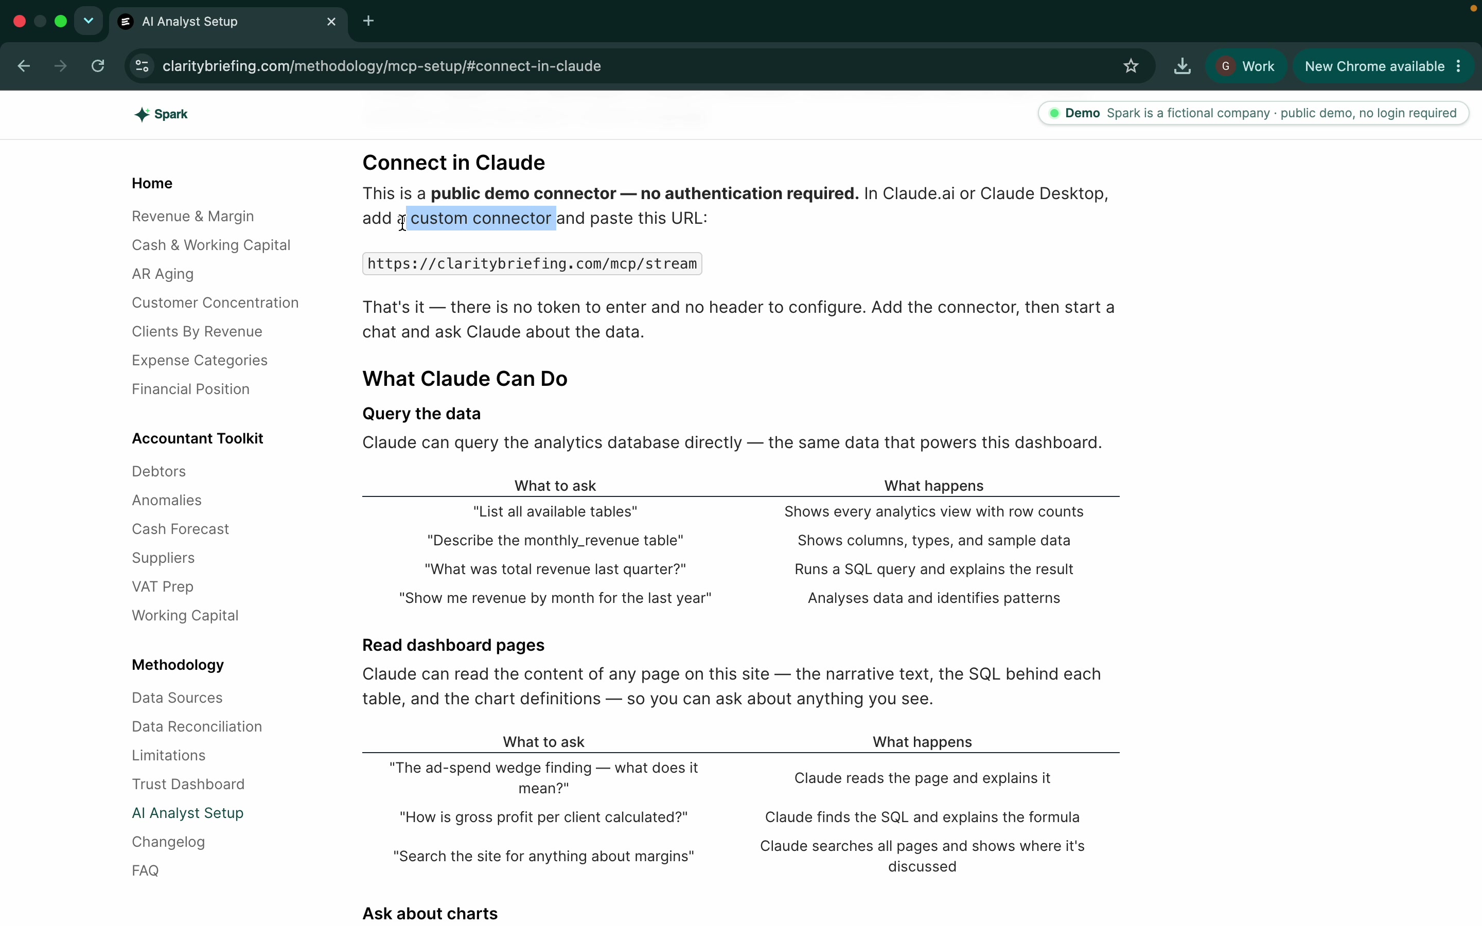Open VAT Prep page
The image size is (1482, 926).
click(x=163, y=586)
